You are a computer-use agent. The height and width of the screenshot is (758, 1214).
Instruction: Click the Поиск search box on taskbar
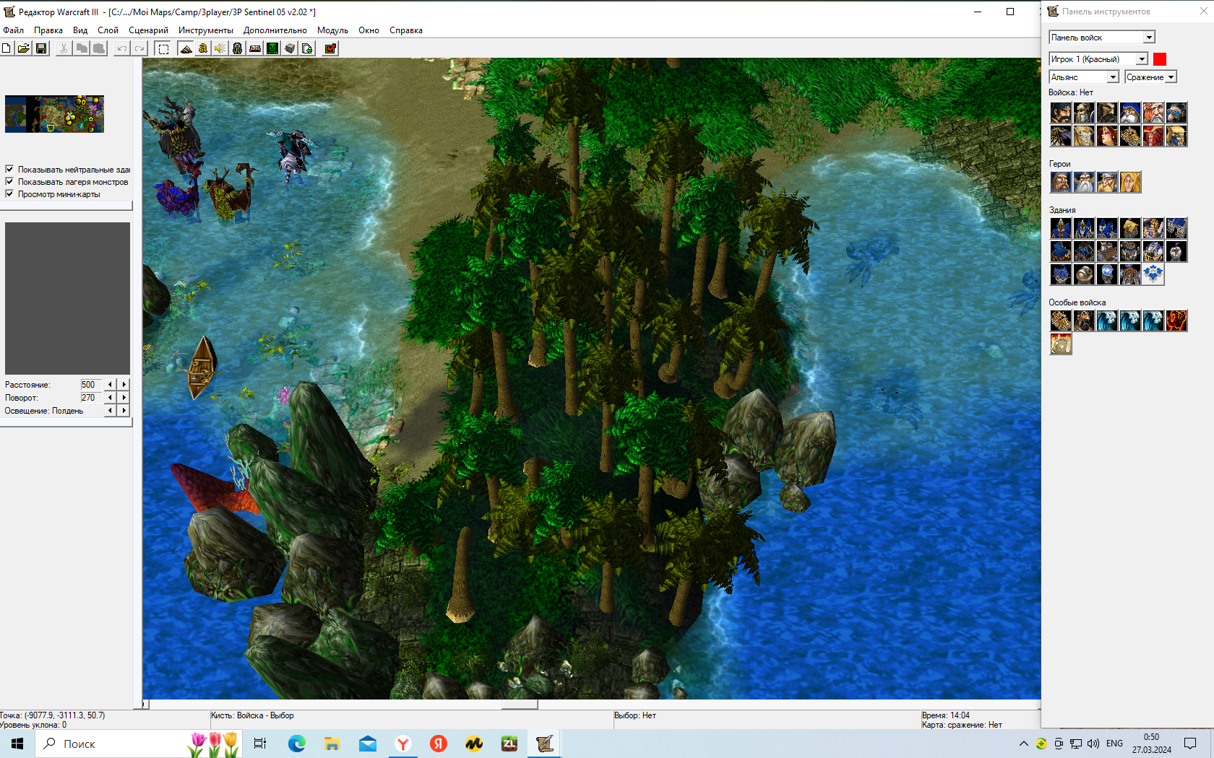pyautogui.click(x=137, y=744)
